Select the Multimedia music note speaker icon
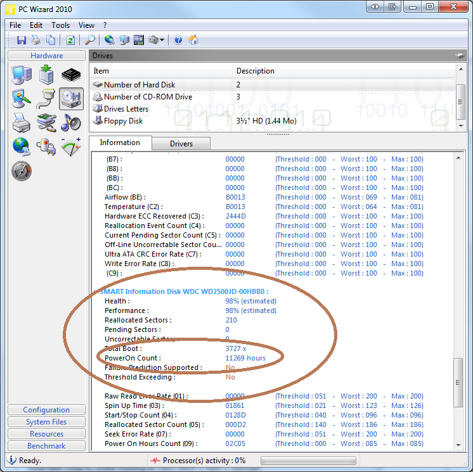Image resolution: width=473 pixels, height=472 pixels. pyautogui.click(x=71, y=123)
